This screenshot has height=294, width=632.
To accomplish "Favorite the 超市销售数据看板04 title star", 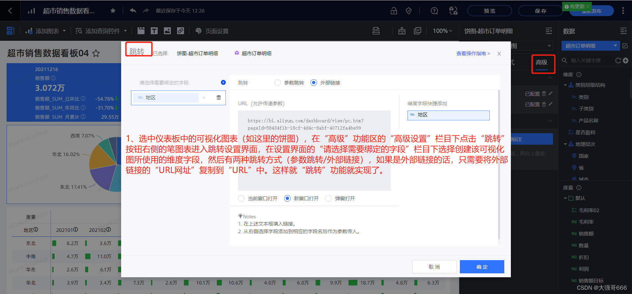I will click(96, 53).
